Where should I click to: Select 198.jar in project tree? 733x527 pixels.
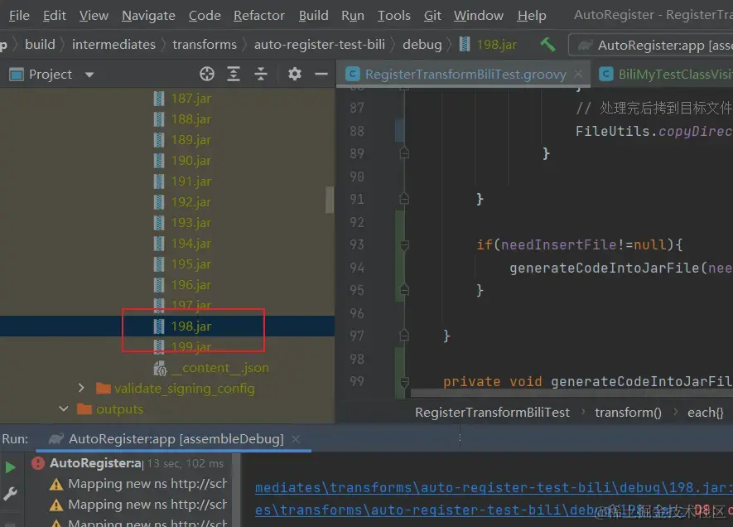point(167,326)
